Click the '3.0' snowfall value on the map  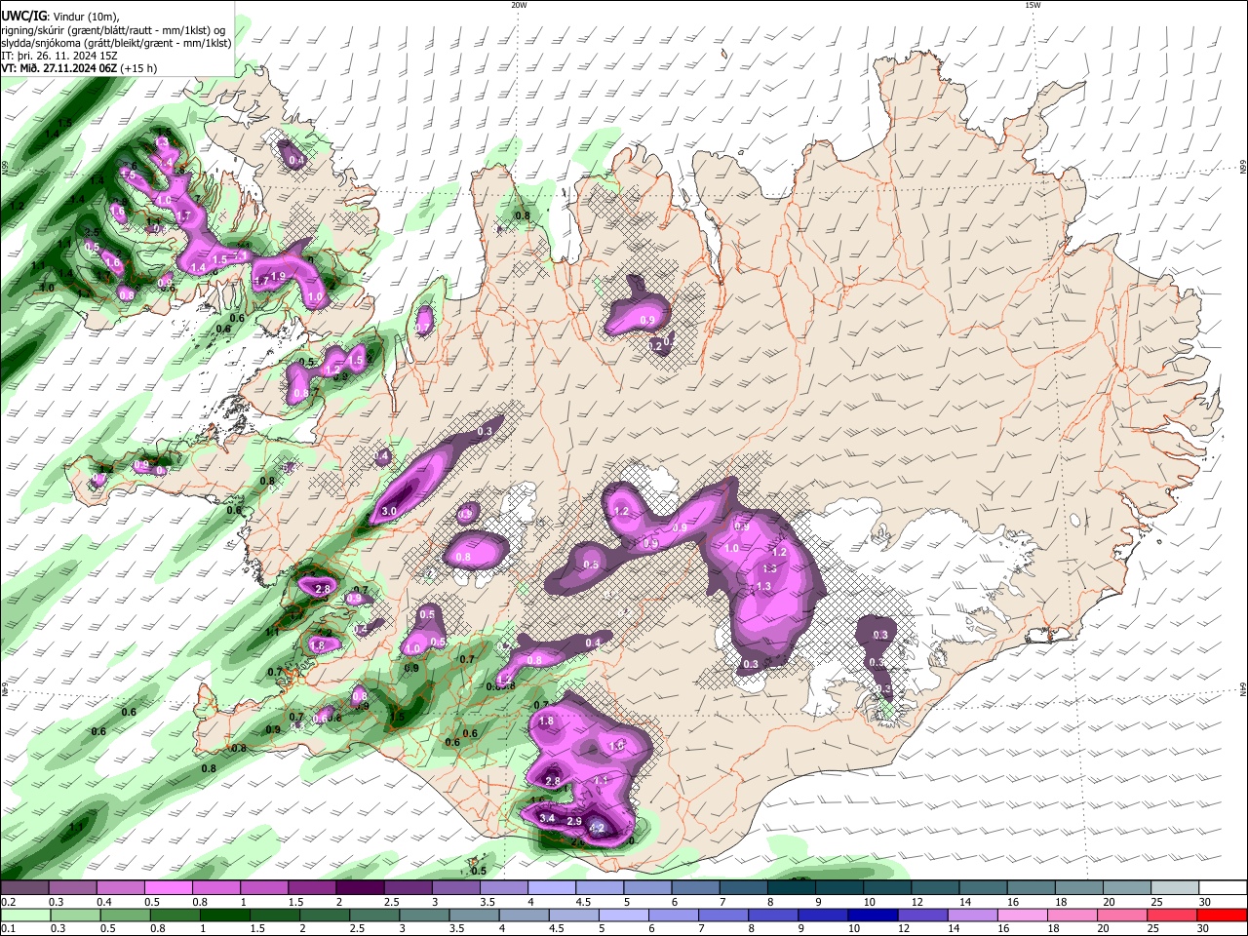(x=390, y=511)
